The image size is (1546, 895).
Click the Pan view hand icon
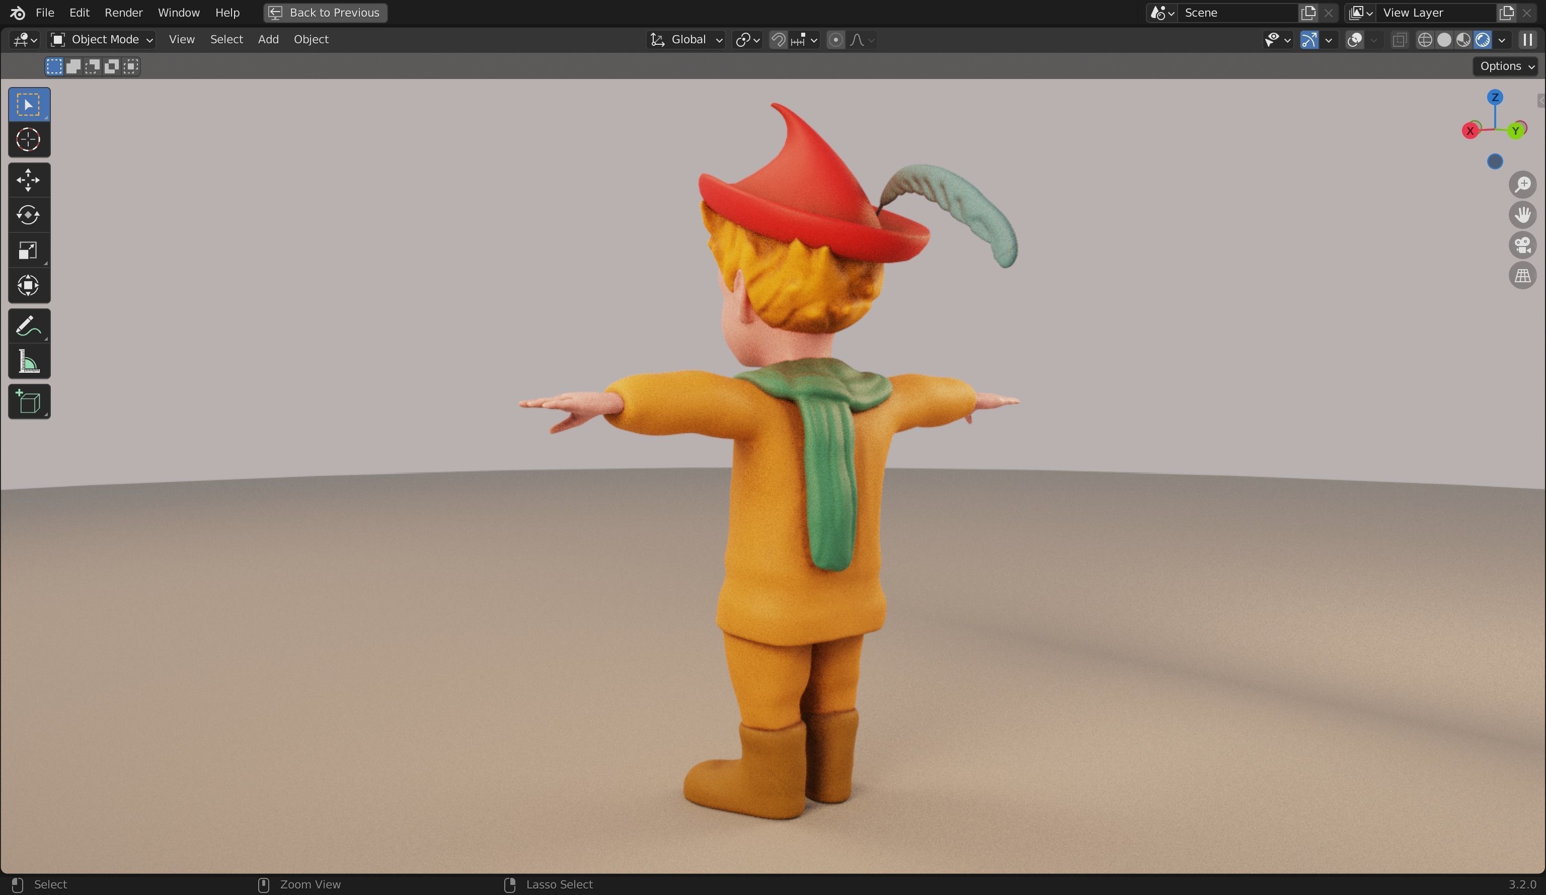[x=1523, y=215]
